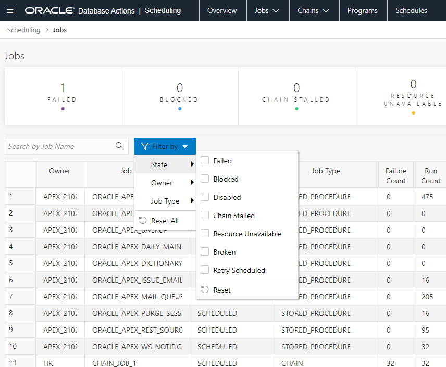Screen dimensions: 446x367
Task: Click the run count value 475
Action: coord(427,197)
